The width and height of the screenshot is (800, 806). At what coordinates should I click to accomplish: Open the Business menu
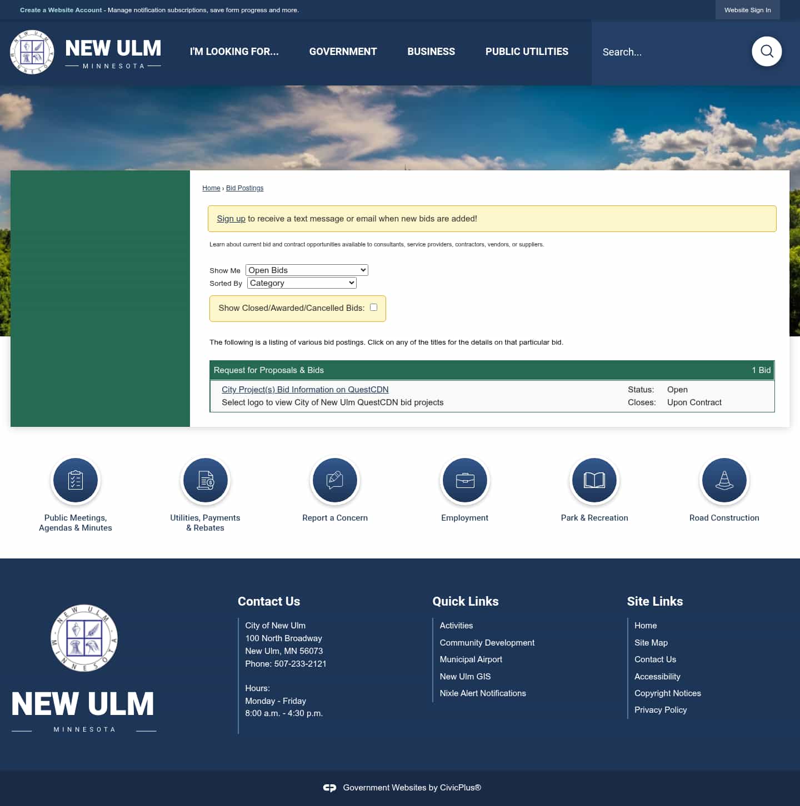[x=431, y=52]
